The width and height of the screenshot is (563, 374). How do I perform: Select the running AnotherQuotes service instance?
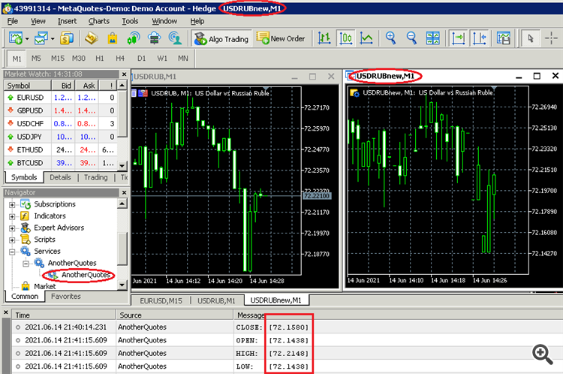[x=86, y=275]
